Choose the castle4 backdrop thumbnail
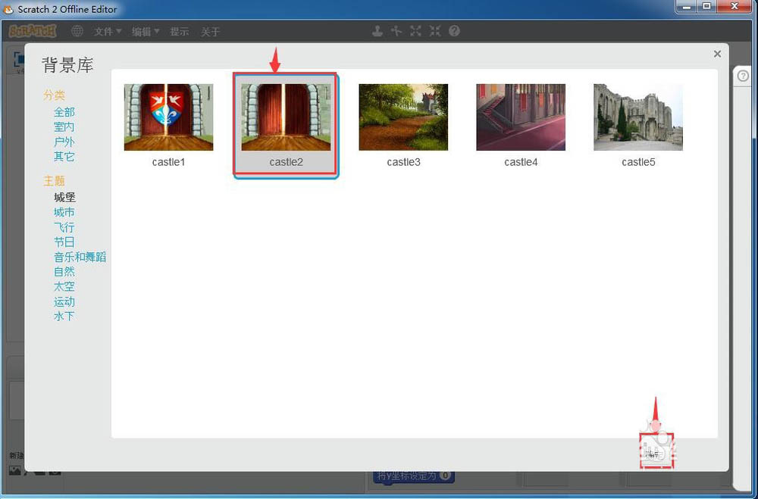Viewport: 758px width, 499px height. 521,117
